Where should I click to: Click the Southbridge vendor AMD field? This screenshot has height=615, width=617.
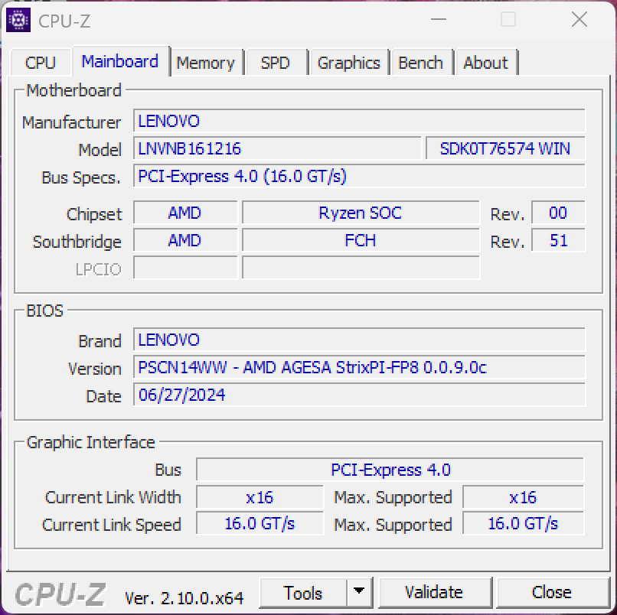pos(185,240)
